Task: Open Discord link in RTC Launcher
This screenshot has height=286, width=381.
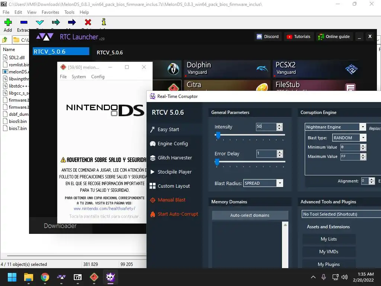Action: point(268,36)
